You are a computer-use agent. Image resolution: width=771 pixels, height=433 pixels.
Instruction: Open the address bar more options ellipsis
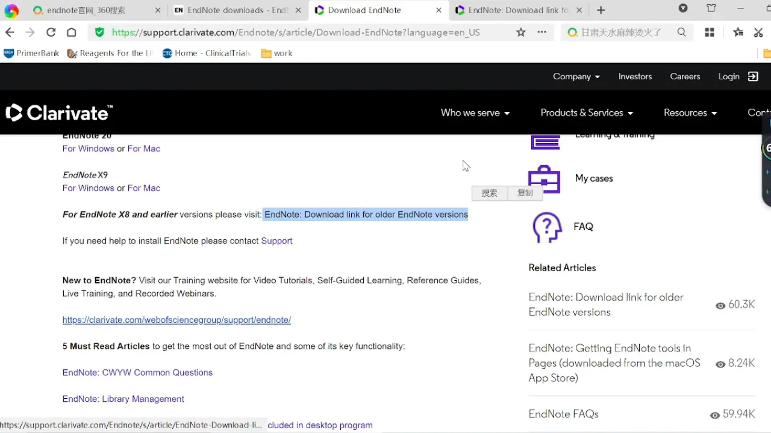click(542, 32)
